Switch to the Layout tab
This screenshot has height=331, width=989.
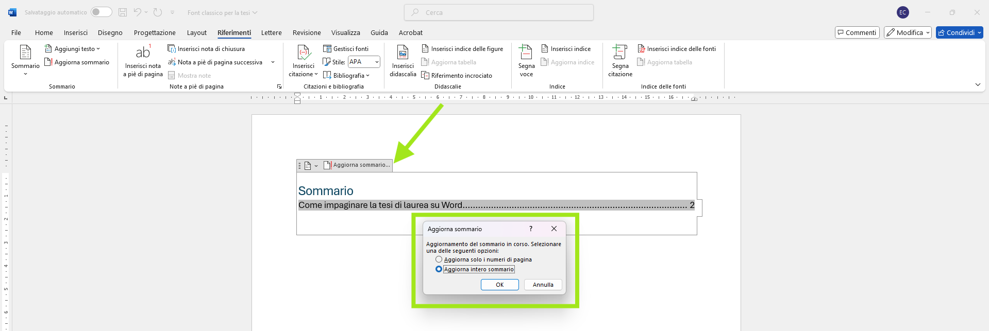point(196,33)
